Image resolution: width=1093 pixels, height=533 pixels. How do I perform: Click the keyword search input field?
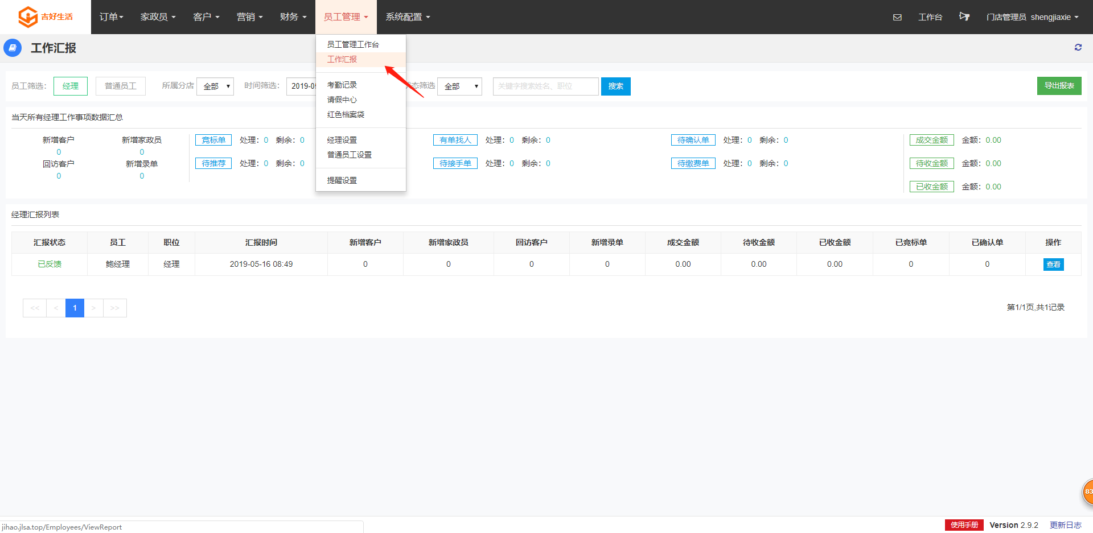pos(546,86)
